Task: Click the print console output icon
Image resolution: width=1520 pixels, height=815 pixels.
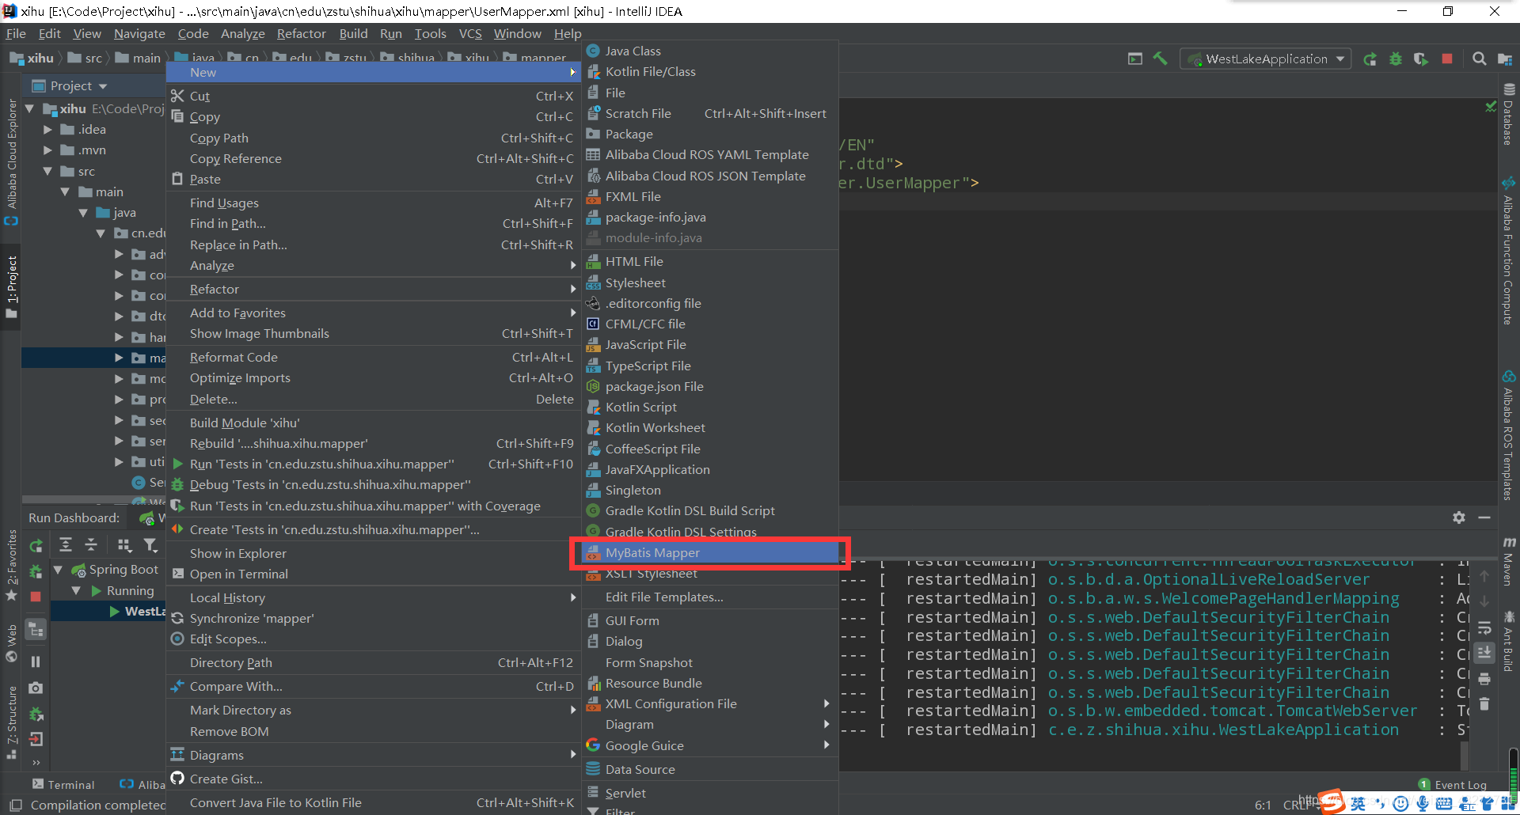Action: pos(1484,679)
